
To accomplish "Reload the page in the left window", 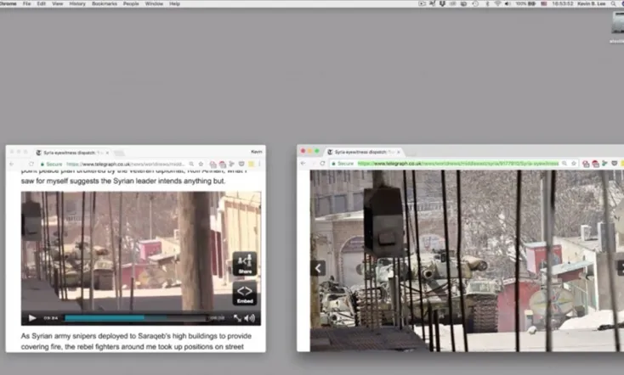I will click(31, 164).
